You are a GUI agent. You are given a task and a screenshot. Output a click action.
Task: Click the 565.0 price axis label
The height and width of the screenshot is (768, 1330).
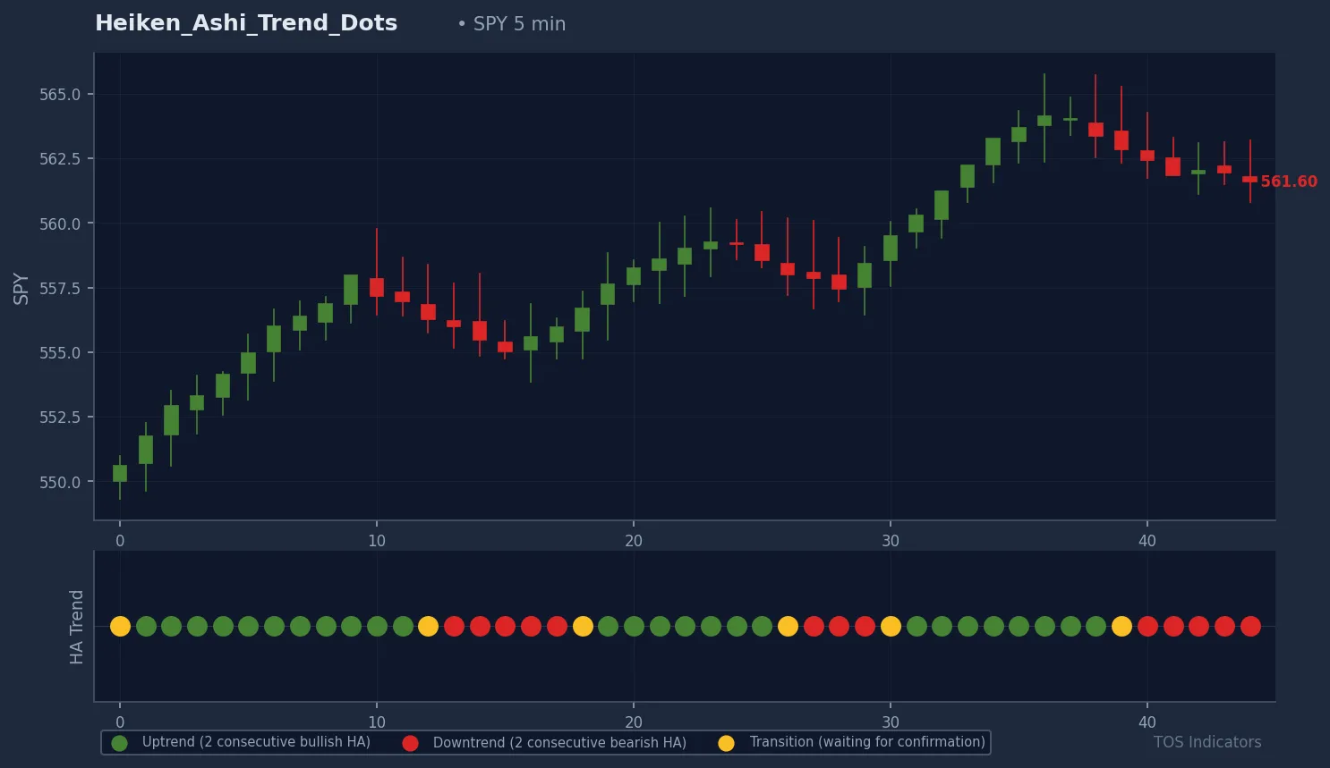tap(60, 95)
